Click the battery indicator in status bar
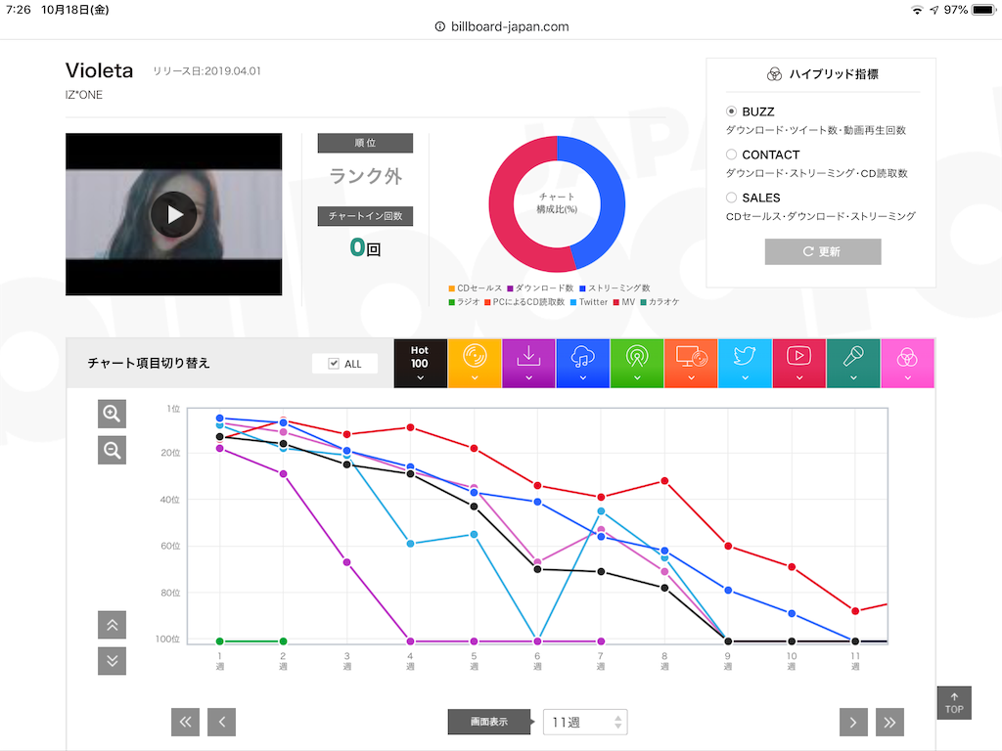This screenshot has height=751, width=1002. (984, 10)
